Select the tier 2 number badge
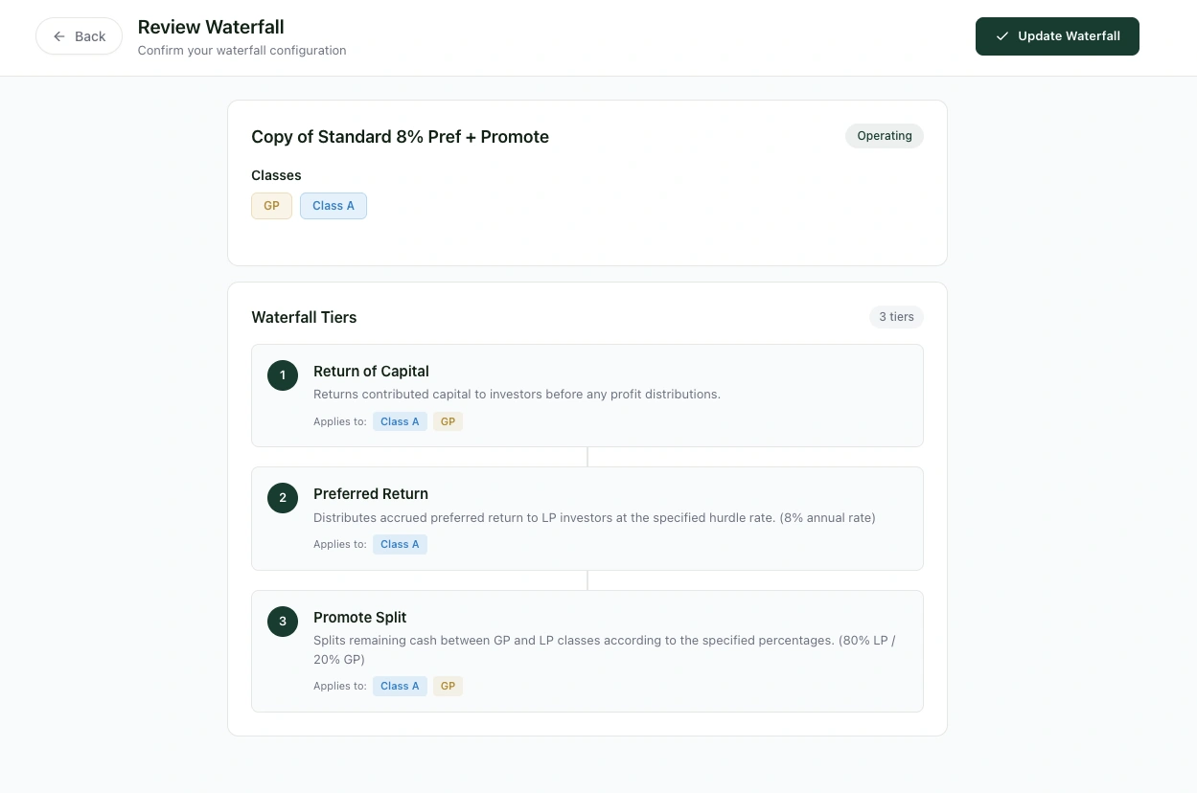 282,498
